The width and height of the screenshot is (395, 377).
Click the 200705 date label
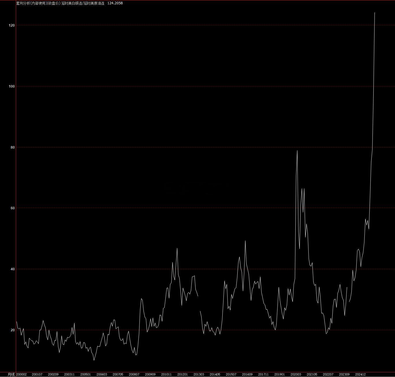pos(118,374)
